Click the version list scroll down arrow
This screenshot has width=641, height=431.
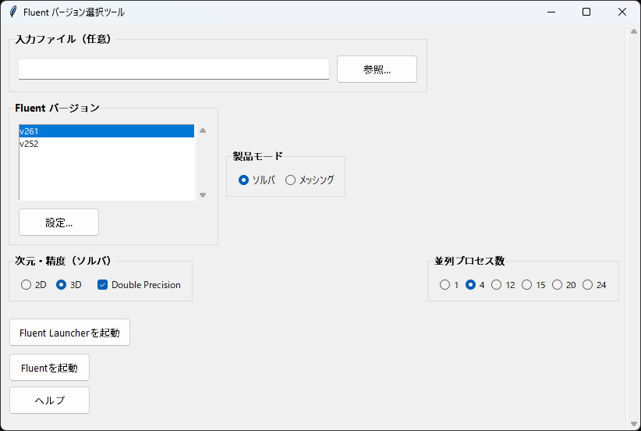coord(203,195)
